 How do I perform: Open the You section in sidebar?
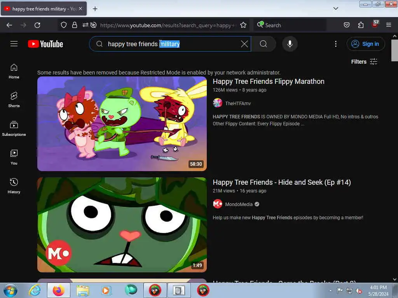(x=14, y=157)
